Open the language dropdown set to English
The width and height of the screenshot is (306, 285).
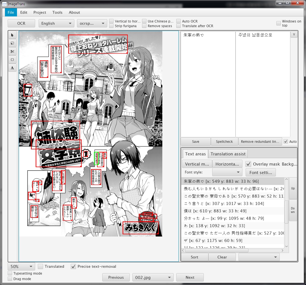56,23
